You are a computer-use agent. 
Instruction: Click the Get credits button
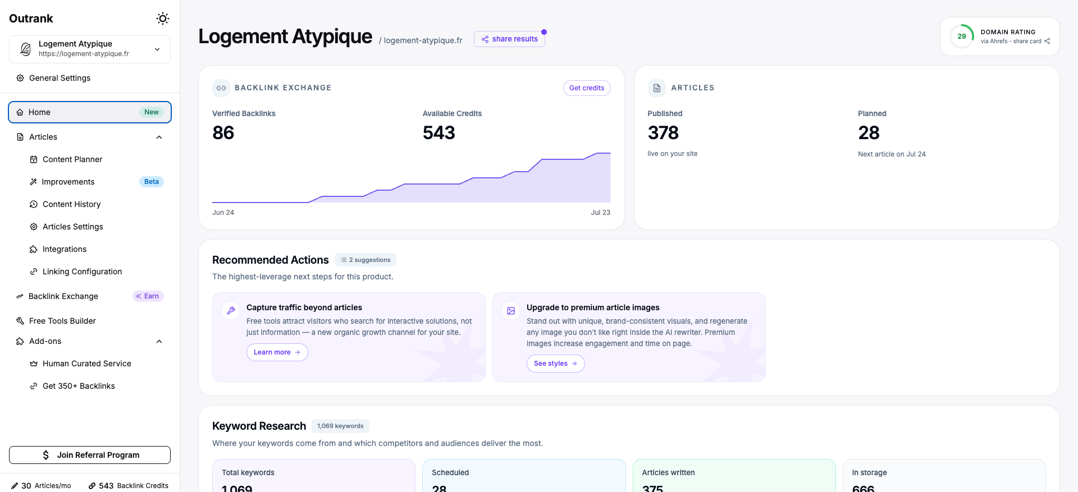(587, 88)
